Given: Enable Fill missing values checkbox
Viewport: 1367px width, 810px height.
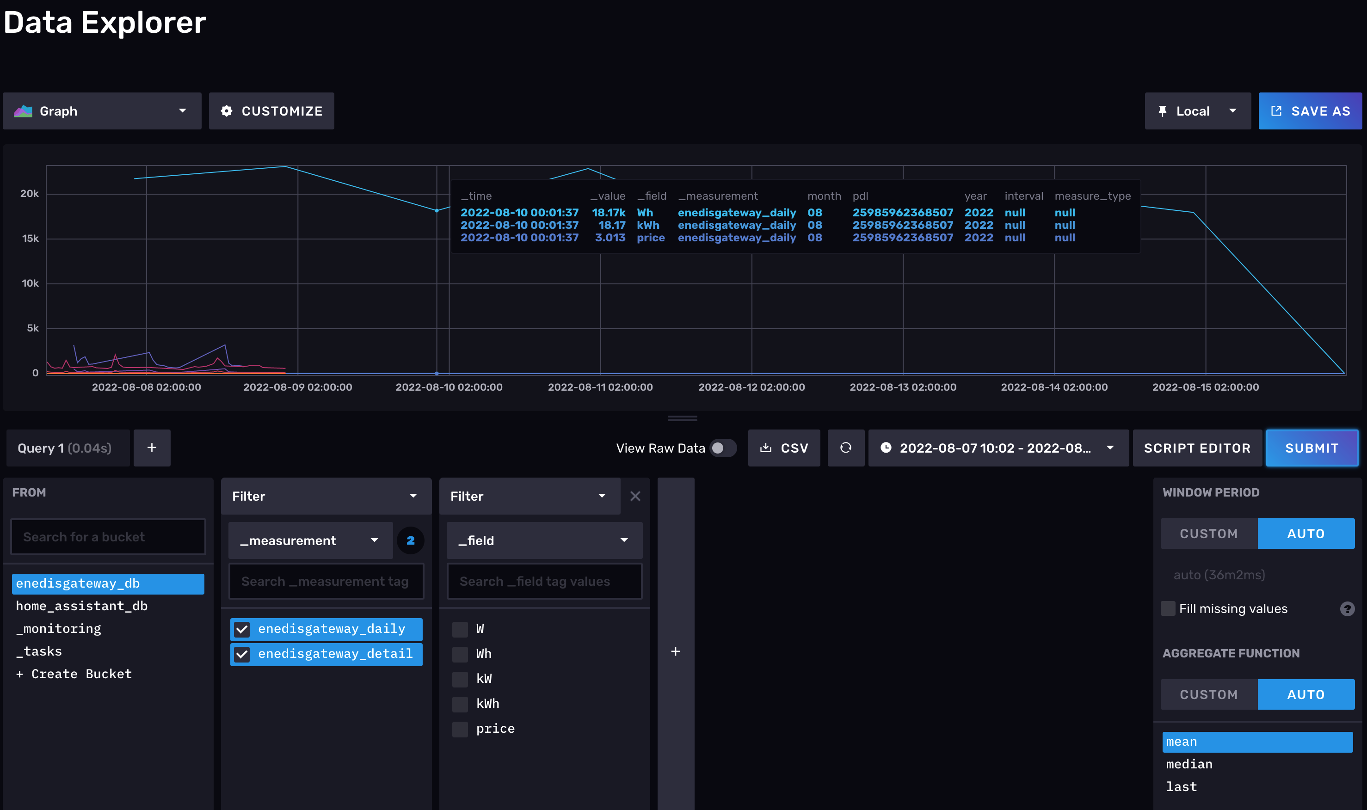Looking at the screenshot, I should point(1168,608).
